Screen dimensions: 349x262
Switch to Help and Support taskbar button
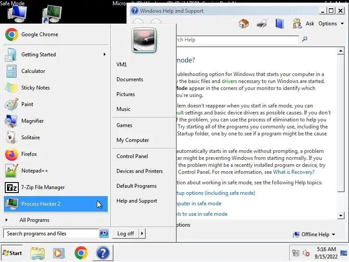pyautogui.click(x=103, y=253)
